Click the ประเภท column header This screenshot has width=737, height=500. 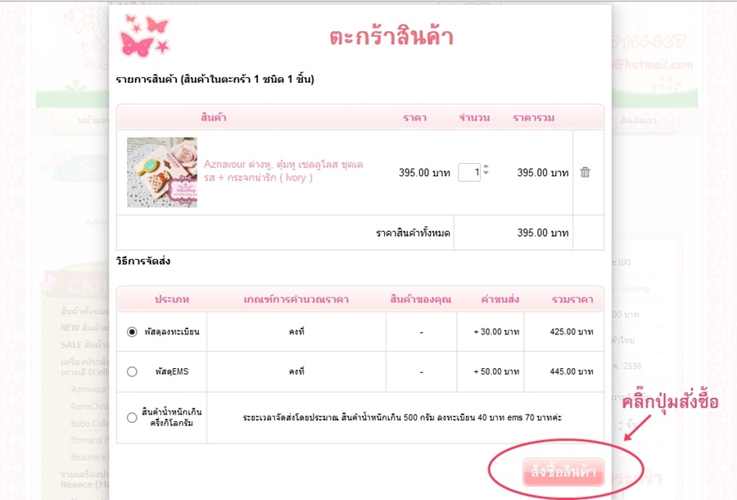coord(172,300)
